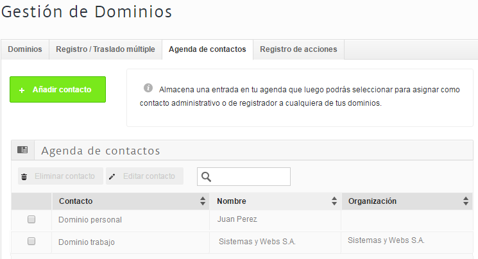Click the Añadir contacto button
This screenshot has height=259, width=478.
[58, 90]
